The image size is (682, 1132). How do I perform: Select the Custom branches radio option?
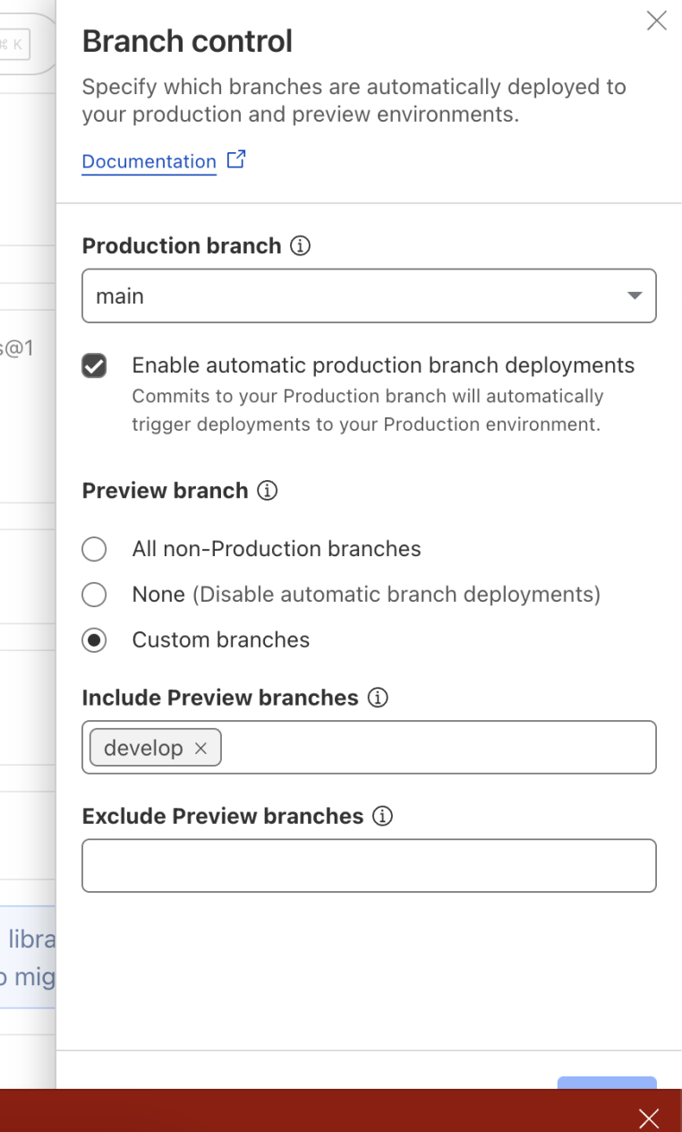pyautogui.click(x=94, y=640)
